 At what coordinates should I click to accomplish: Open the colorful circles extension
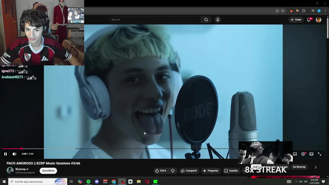click(x=297, y=11)
